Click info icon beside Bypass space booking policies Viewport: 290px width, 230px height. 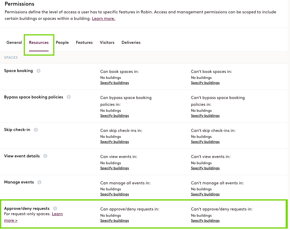(x=69, y=97)
